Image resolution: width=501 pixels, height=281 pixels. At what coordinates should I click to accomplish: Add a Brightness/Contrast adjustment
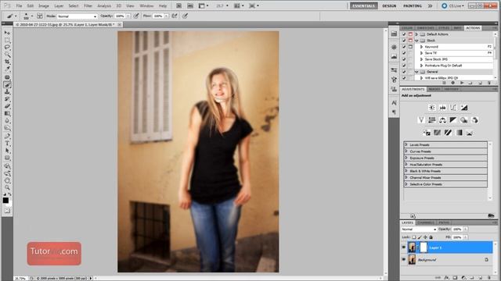click(432, 108)
